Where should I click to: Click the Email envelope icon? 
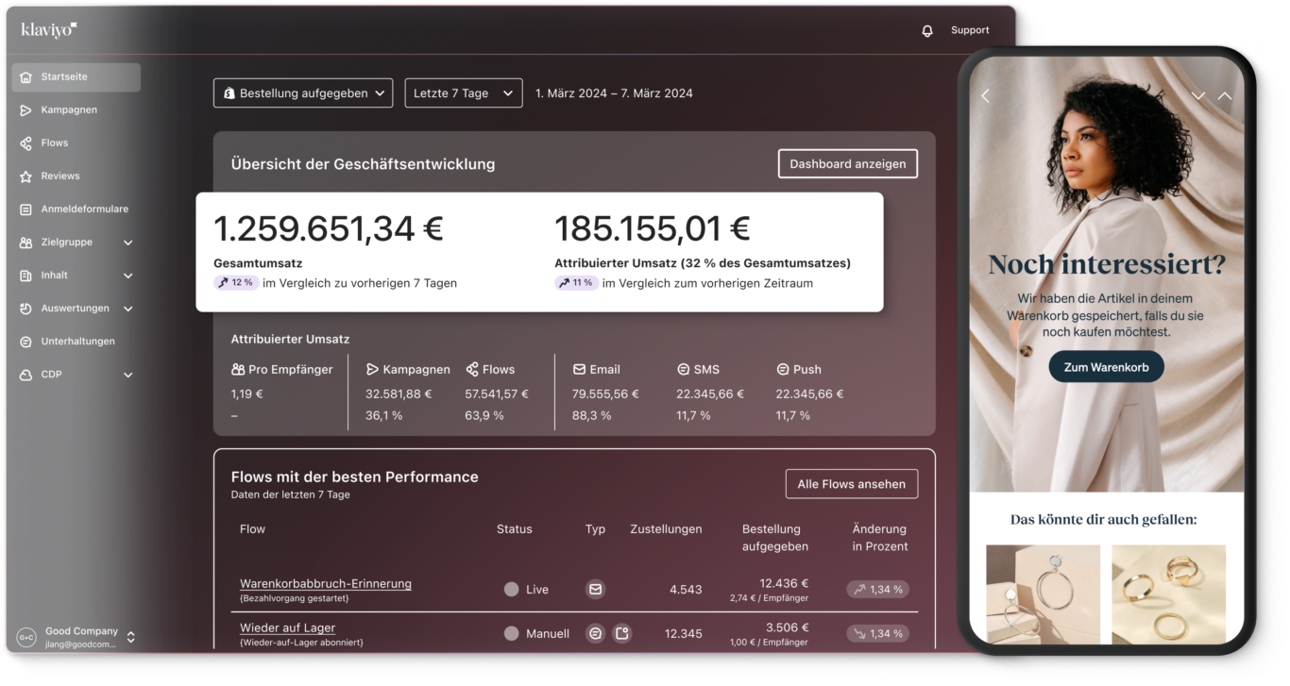tap(579, 370)
